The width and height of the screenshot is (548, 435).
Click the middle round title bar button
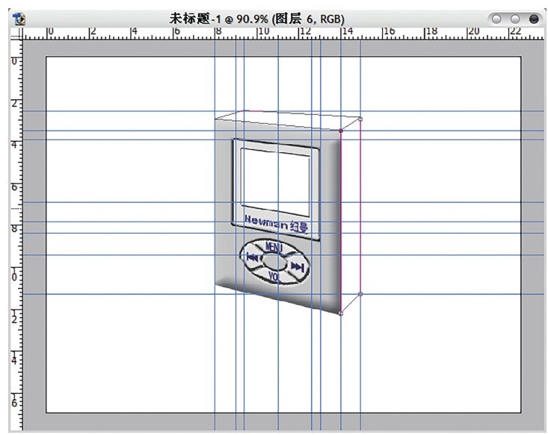515,19
